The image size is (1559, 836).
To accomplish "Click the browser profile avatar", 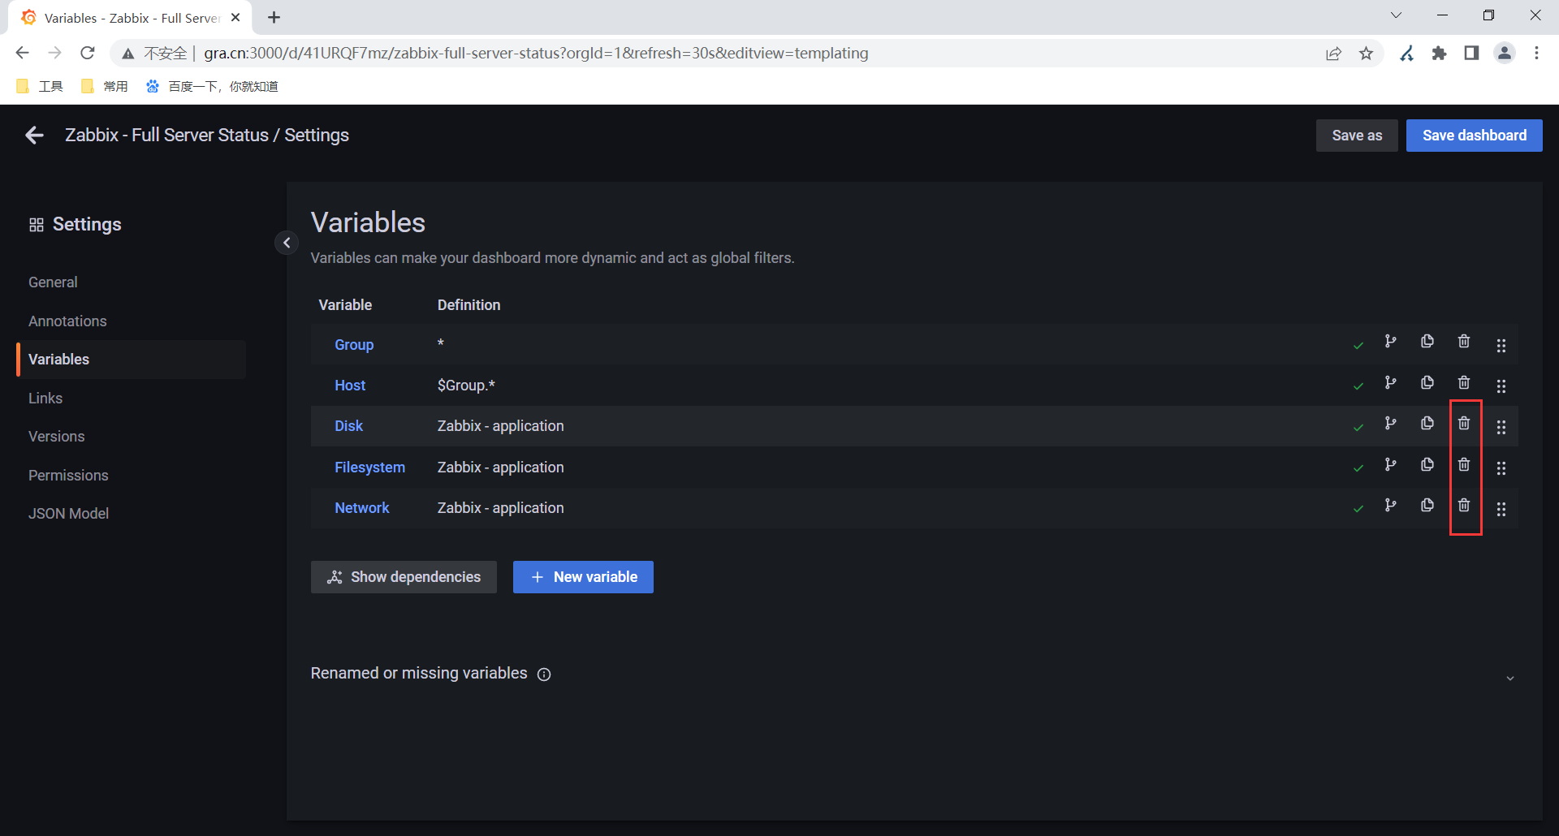I will tap(1505, 54).
